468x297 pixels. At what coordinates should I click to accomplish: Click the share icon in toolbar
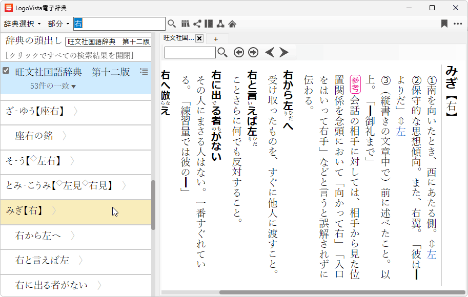(x=197, y=24)
